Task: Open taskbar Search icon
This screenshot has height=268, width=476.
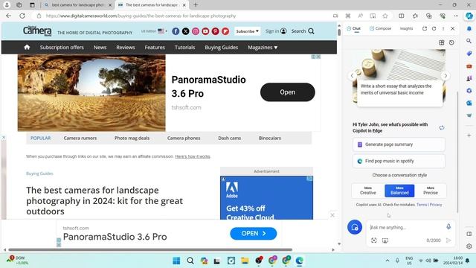Action: 190,261
